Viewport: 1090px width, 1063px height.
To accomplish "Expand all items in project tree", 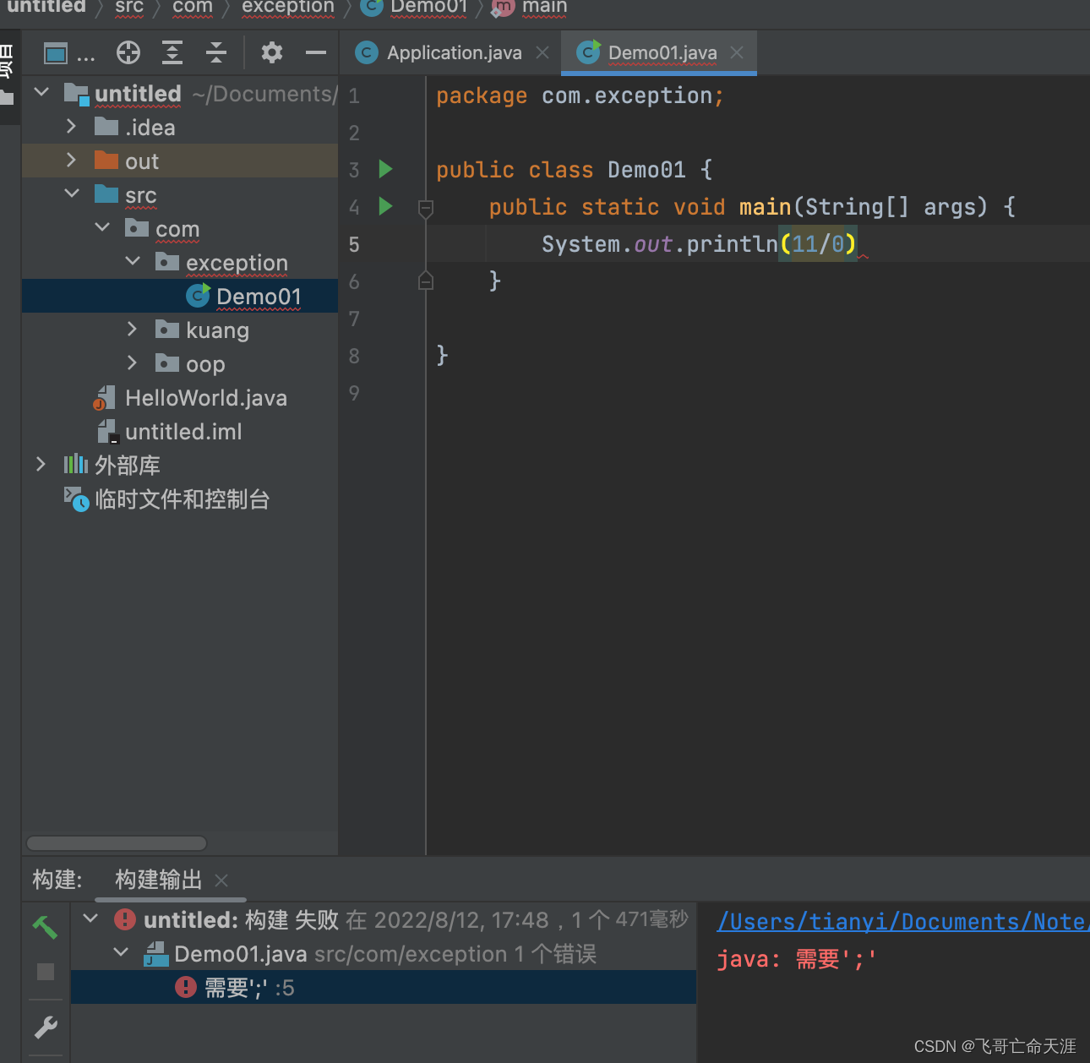I will point(172,52).
